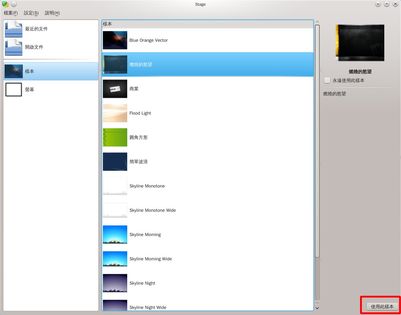Click the Skyline Night Wide text label
401x315 pixels.
[x=148, y=307]
